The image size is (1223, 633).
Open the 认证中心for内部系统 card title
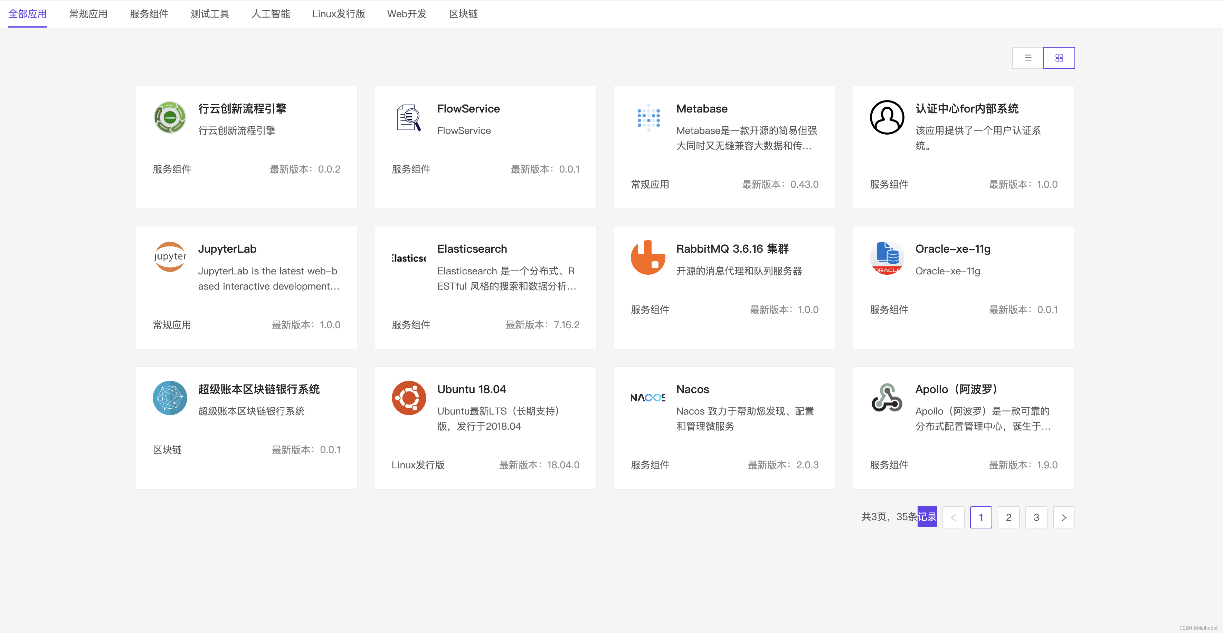[x=967, y=109]
